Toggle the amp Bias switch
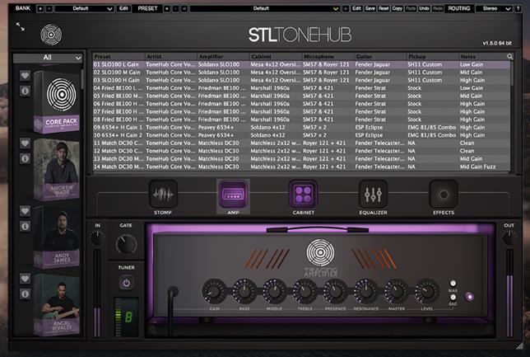Viewport: 530px width, 357px height. pyautogui.click(x=453, y=284)
